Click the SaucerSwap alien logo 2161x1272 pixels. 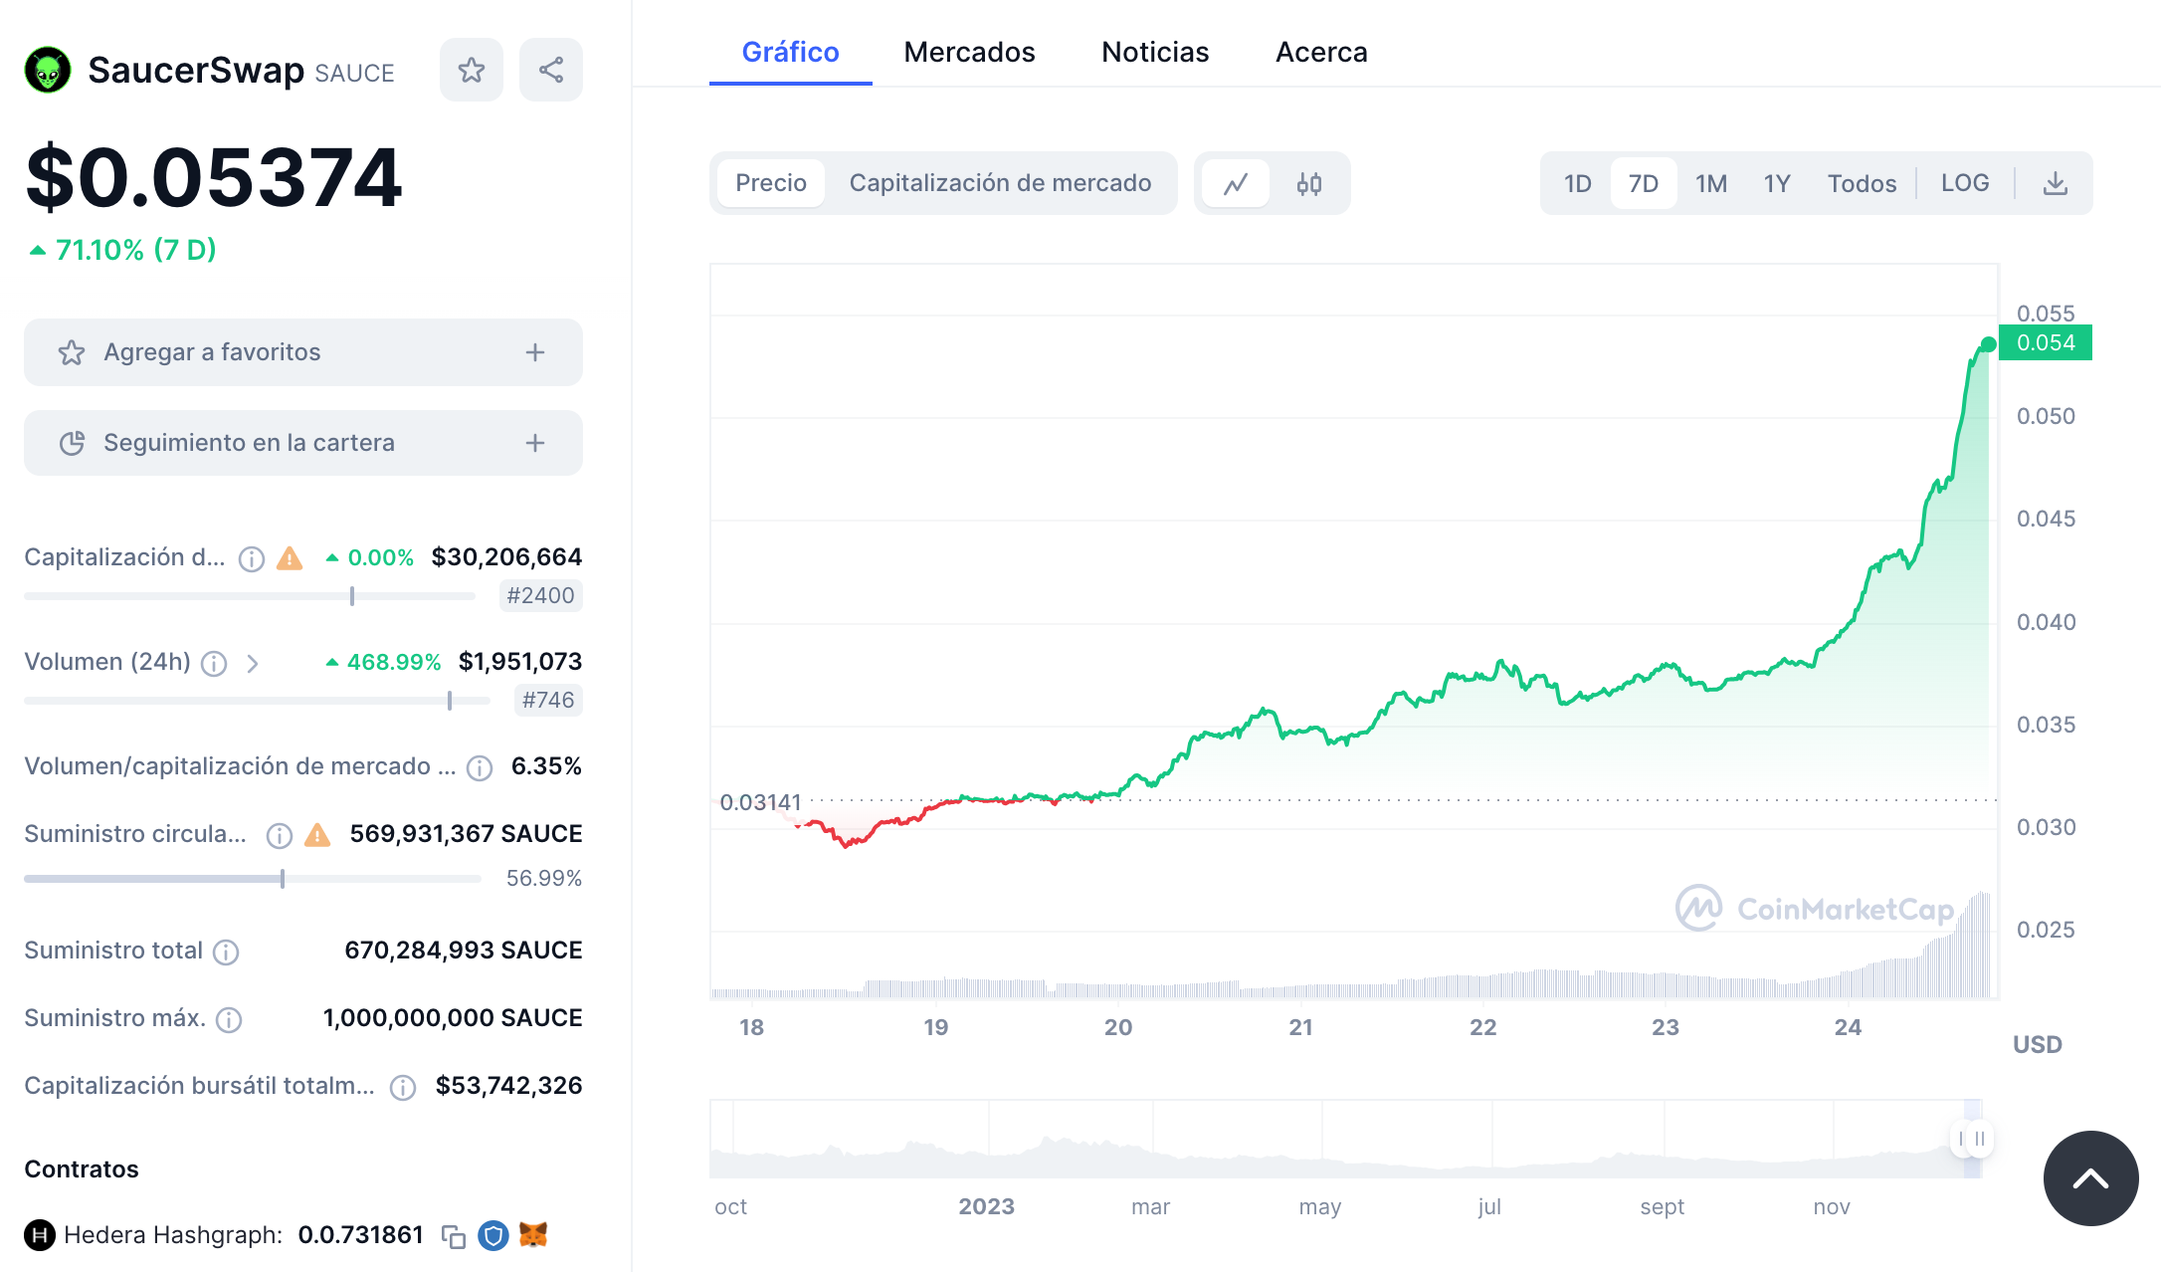(48, 70)
